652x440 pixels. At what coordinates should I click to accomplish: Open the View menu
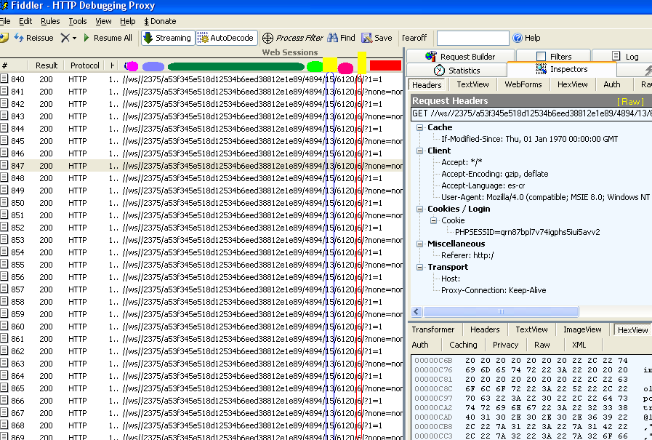pyautogui.click(x=103, y=21)
